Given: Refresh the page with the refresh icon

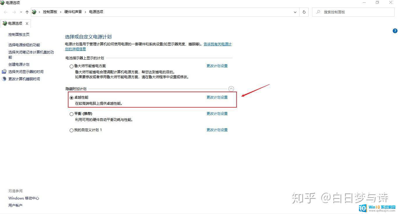Looking at the screenshot, I should pyautogui.click(x=304, y=12).
